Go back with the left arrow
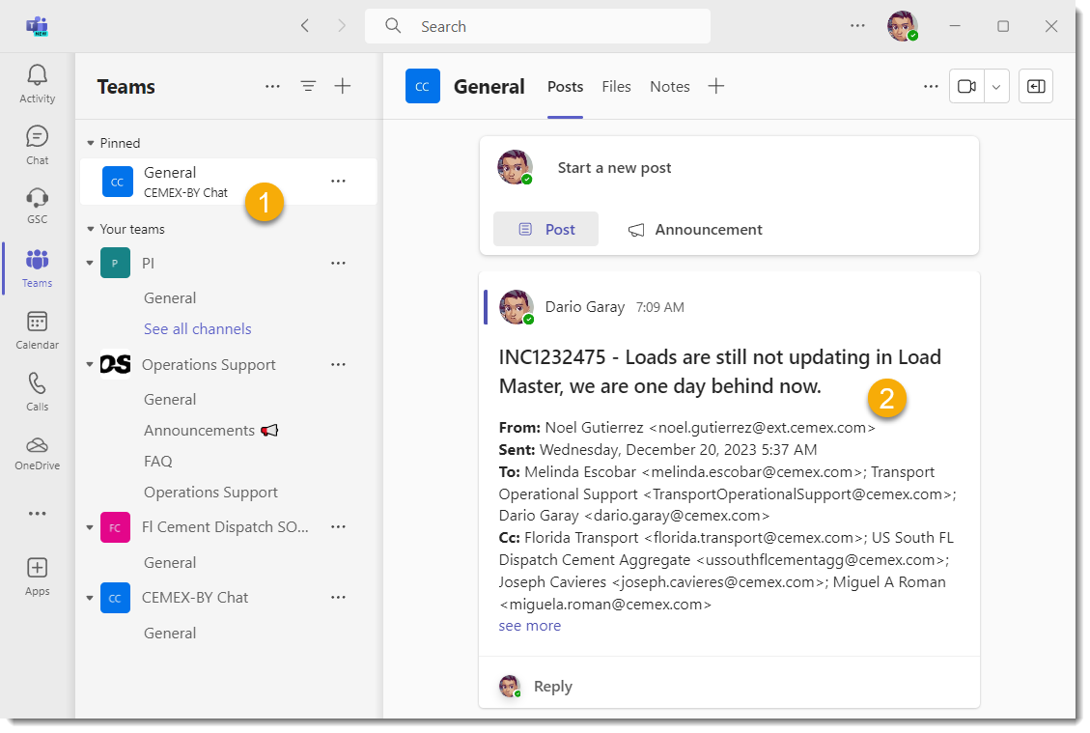1090x733 pixels. (x=304, y=26)
